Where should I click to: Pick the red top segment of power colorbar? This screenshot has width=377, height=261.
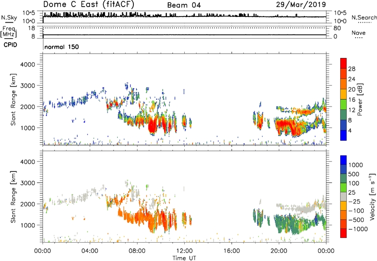[344, 63]
